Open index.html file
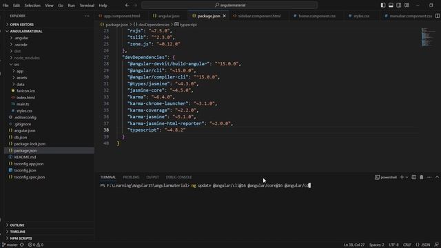Image resolution: width=441 pixels, height=248 pixels. (x=25, y=98)
